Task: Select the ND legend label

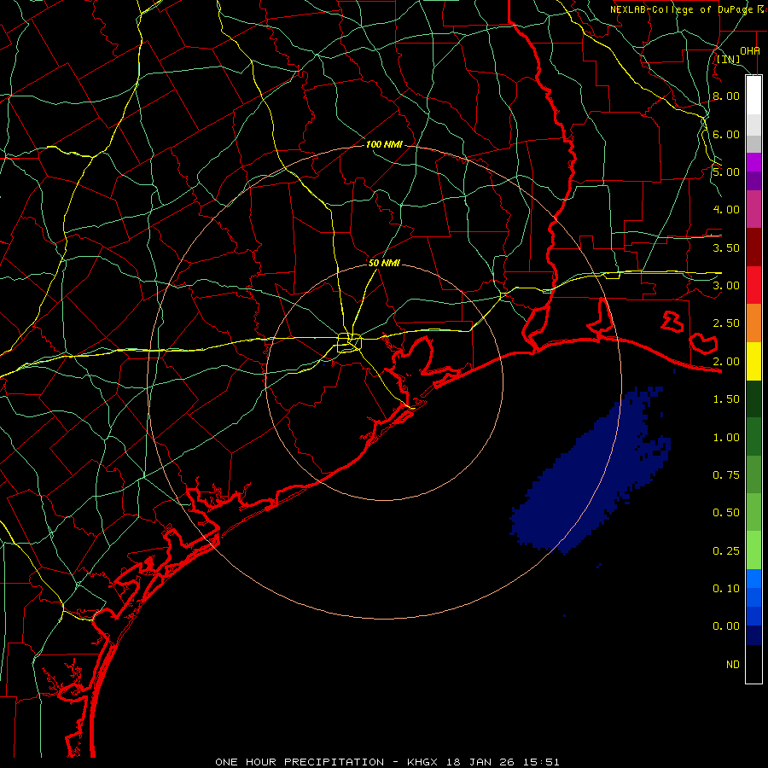Action: click(733, 665)
